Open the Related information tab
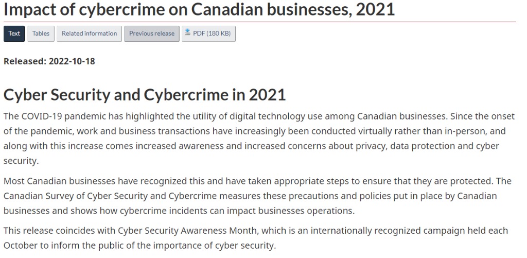Screen dimensions: 527x258 (89, 33)
